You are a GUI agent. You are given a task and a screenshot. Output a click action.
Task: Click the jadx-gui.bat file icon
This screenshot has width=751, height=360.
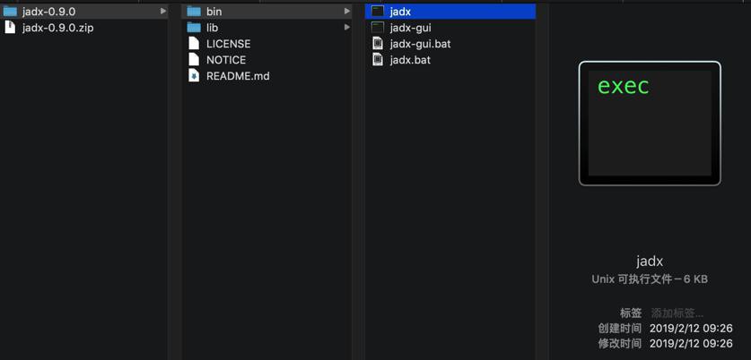[x=378, y=44]
